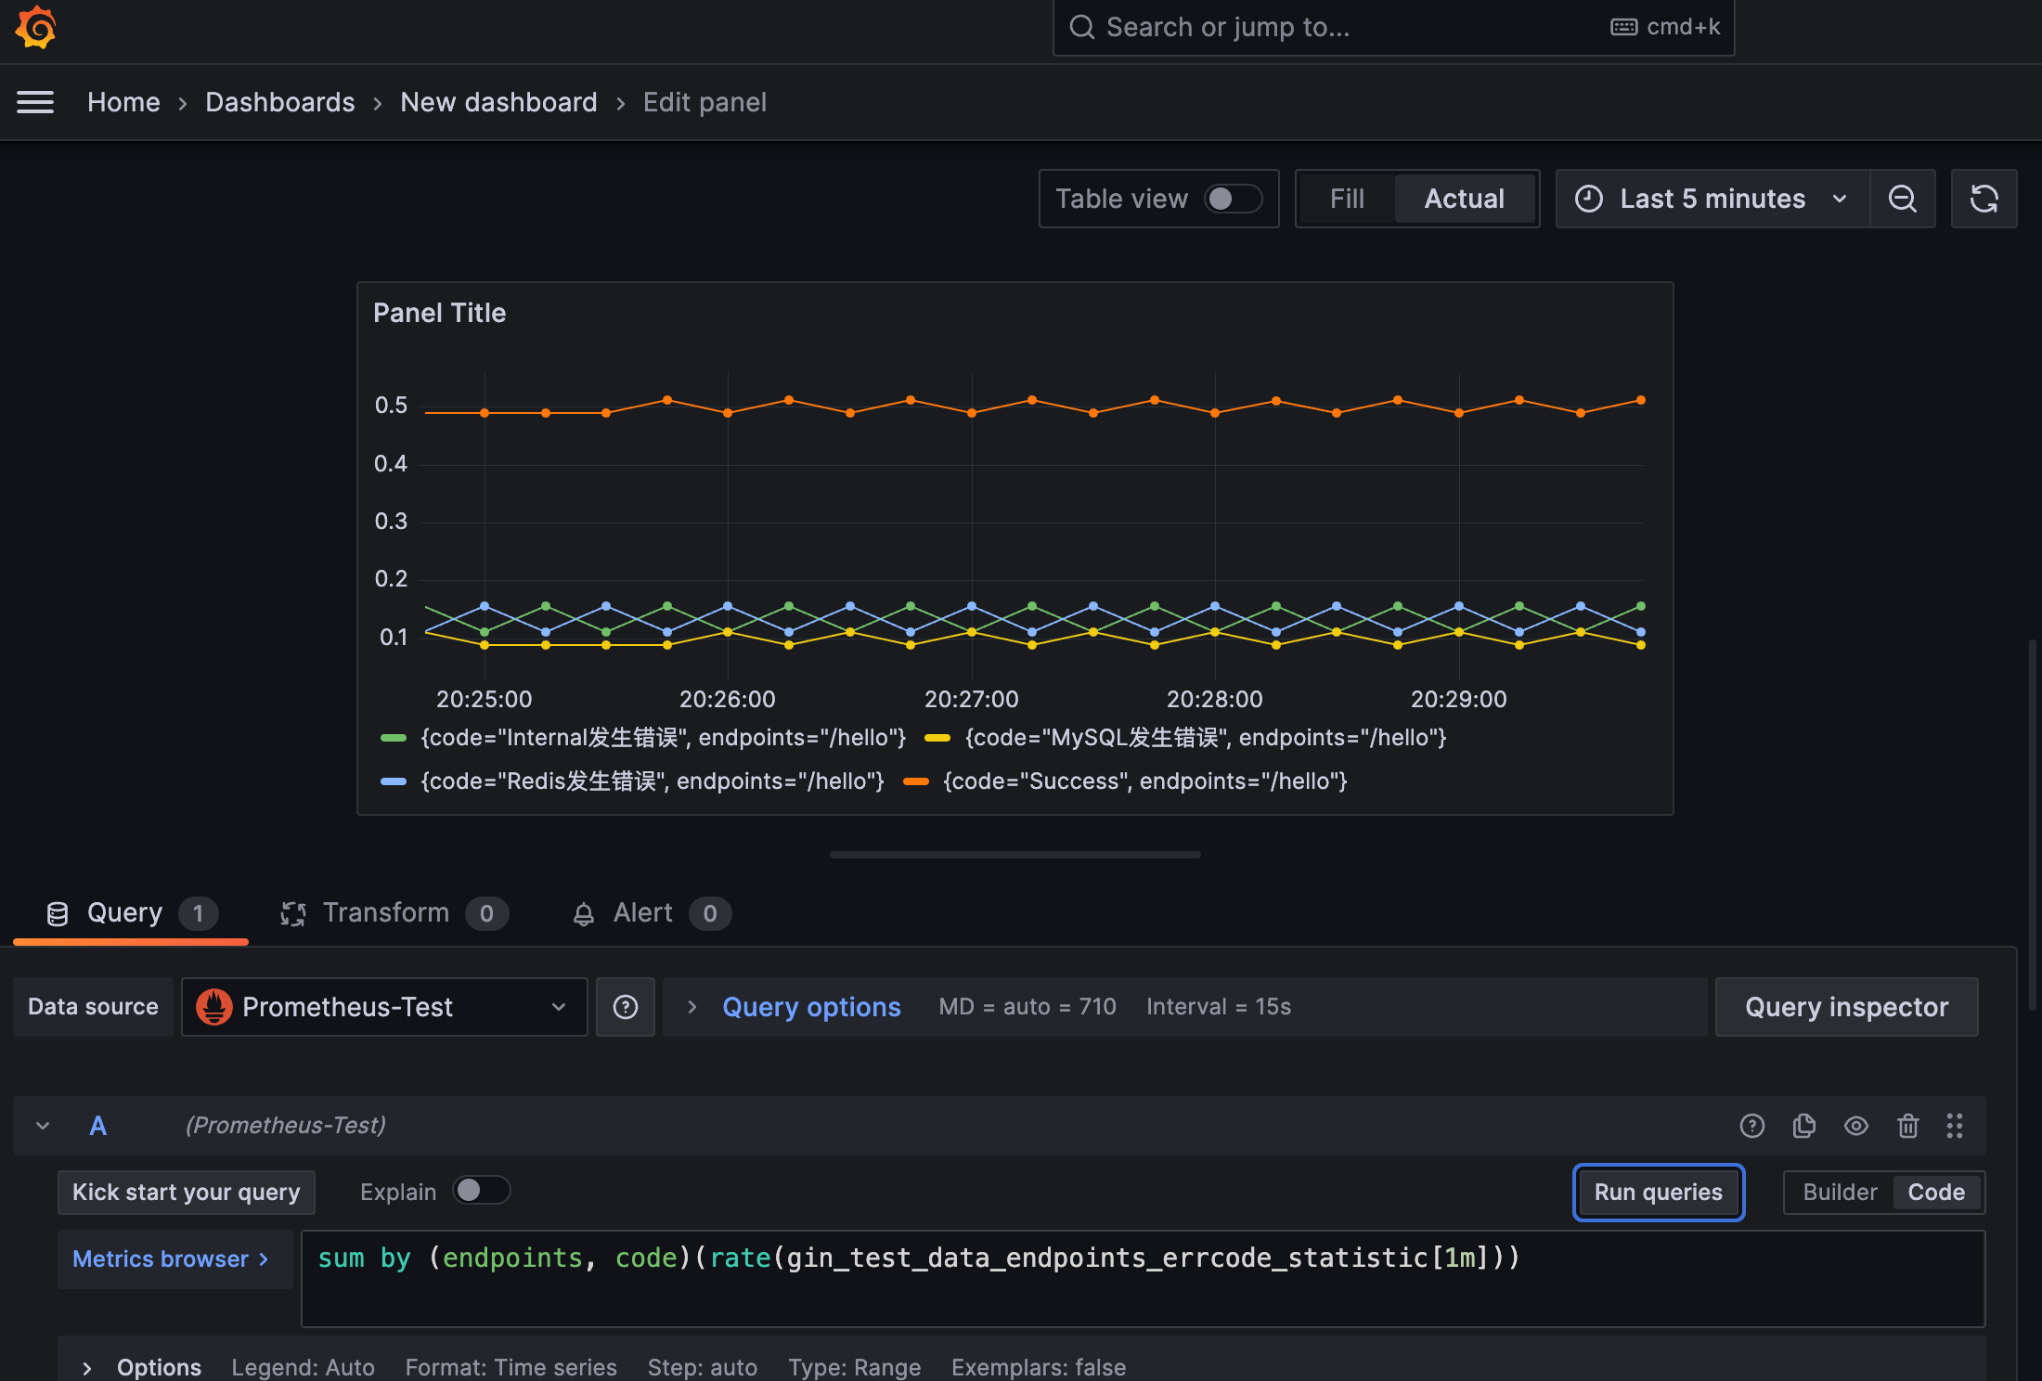Screen dimensions: 2042x1381
Task: Click the Search or jump to field
Action: 1393,27
